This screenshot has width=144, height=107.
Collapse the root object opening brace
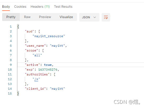[18, 27]
